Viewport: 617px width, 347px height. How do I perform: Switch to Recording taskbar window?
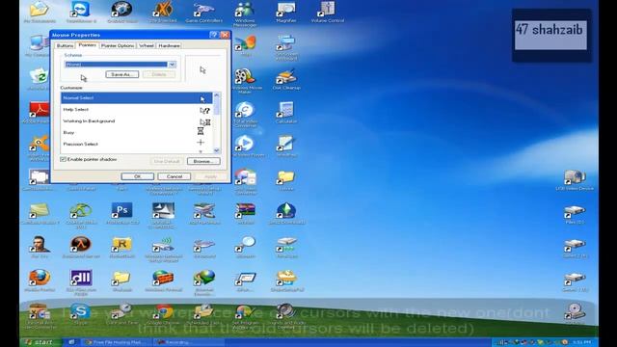188,342
